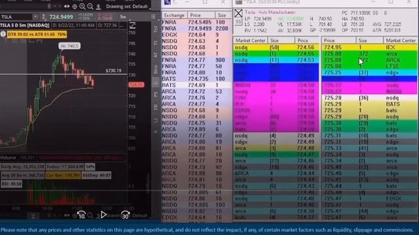The height and width of the screenshot is (235, 419).
Task: Select the crosshair pointer tool in top toolbar
Action: pos(75,6)
